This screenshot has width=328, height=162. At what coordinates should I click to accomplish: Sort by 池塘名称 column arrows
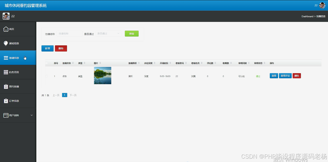click(x=73, y=63)
